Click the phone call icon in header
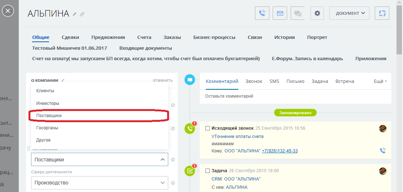This screenshot has width=403, height=192. [x=262, y=13]
